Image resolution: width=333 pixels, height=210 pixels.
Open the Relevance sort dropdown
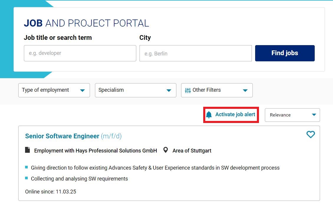click(292, 115)
